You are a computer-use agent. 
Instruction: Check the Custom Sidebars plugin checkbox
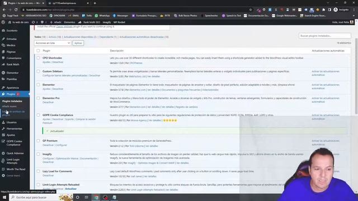(38, 71)
